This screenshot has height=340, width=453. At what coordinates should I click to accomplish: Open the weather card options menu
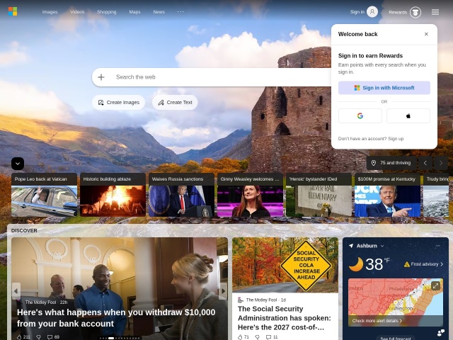[438, 246]
